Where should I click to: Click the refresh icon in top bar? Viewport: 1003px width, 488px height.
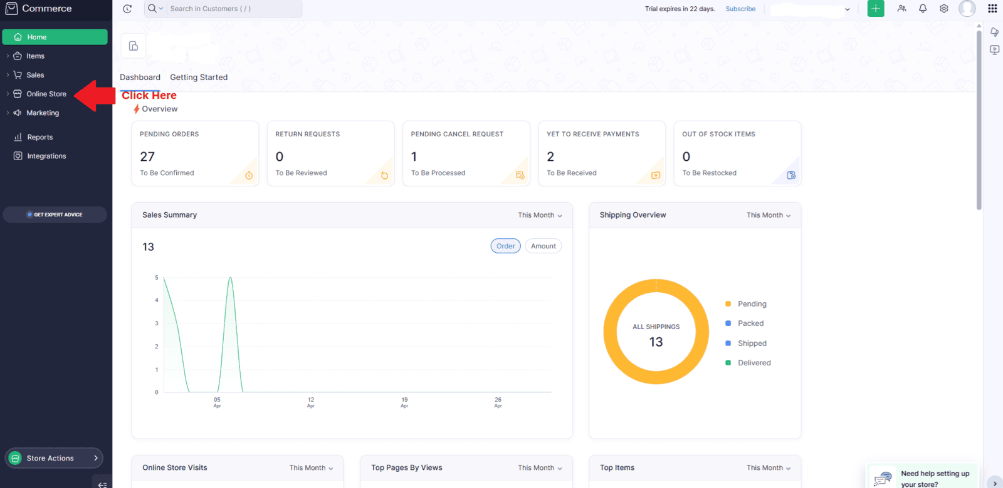coord(127,9)
